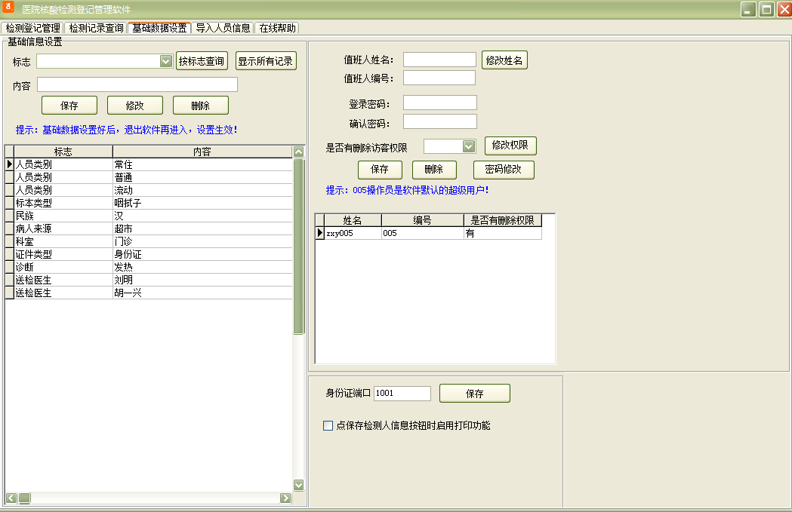Screen dimensions: 792x512
Task: Click the 修改姓名 button
Action: point(504,60)
